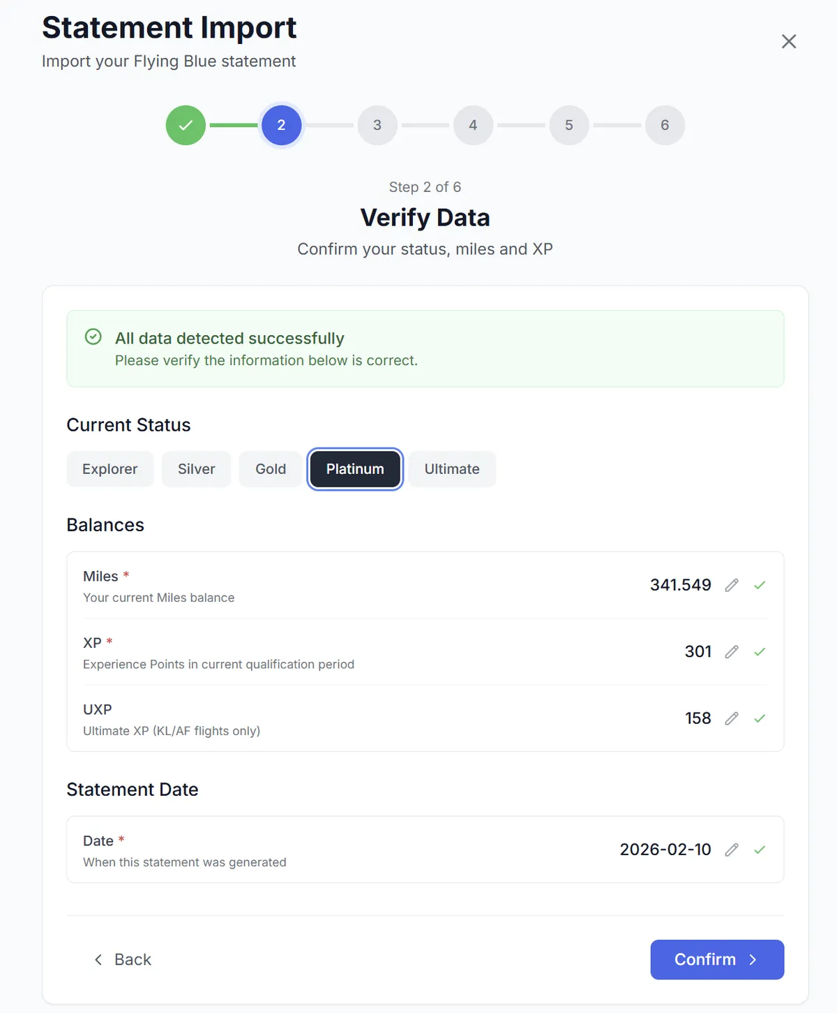The width and height of the screenshot is (837, 1013).
Task: Click the pencil icon to edit Miles balance
Action: 732,585
